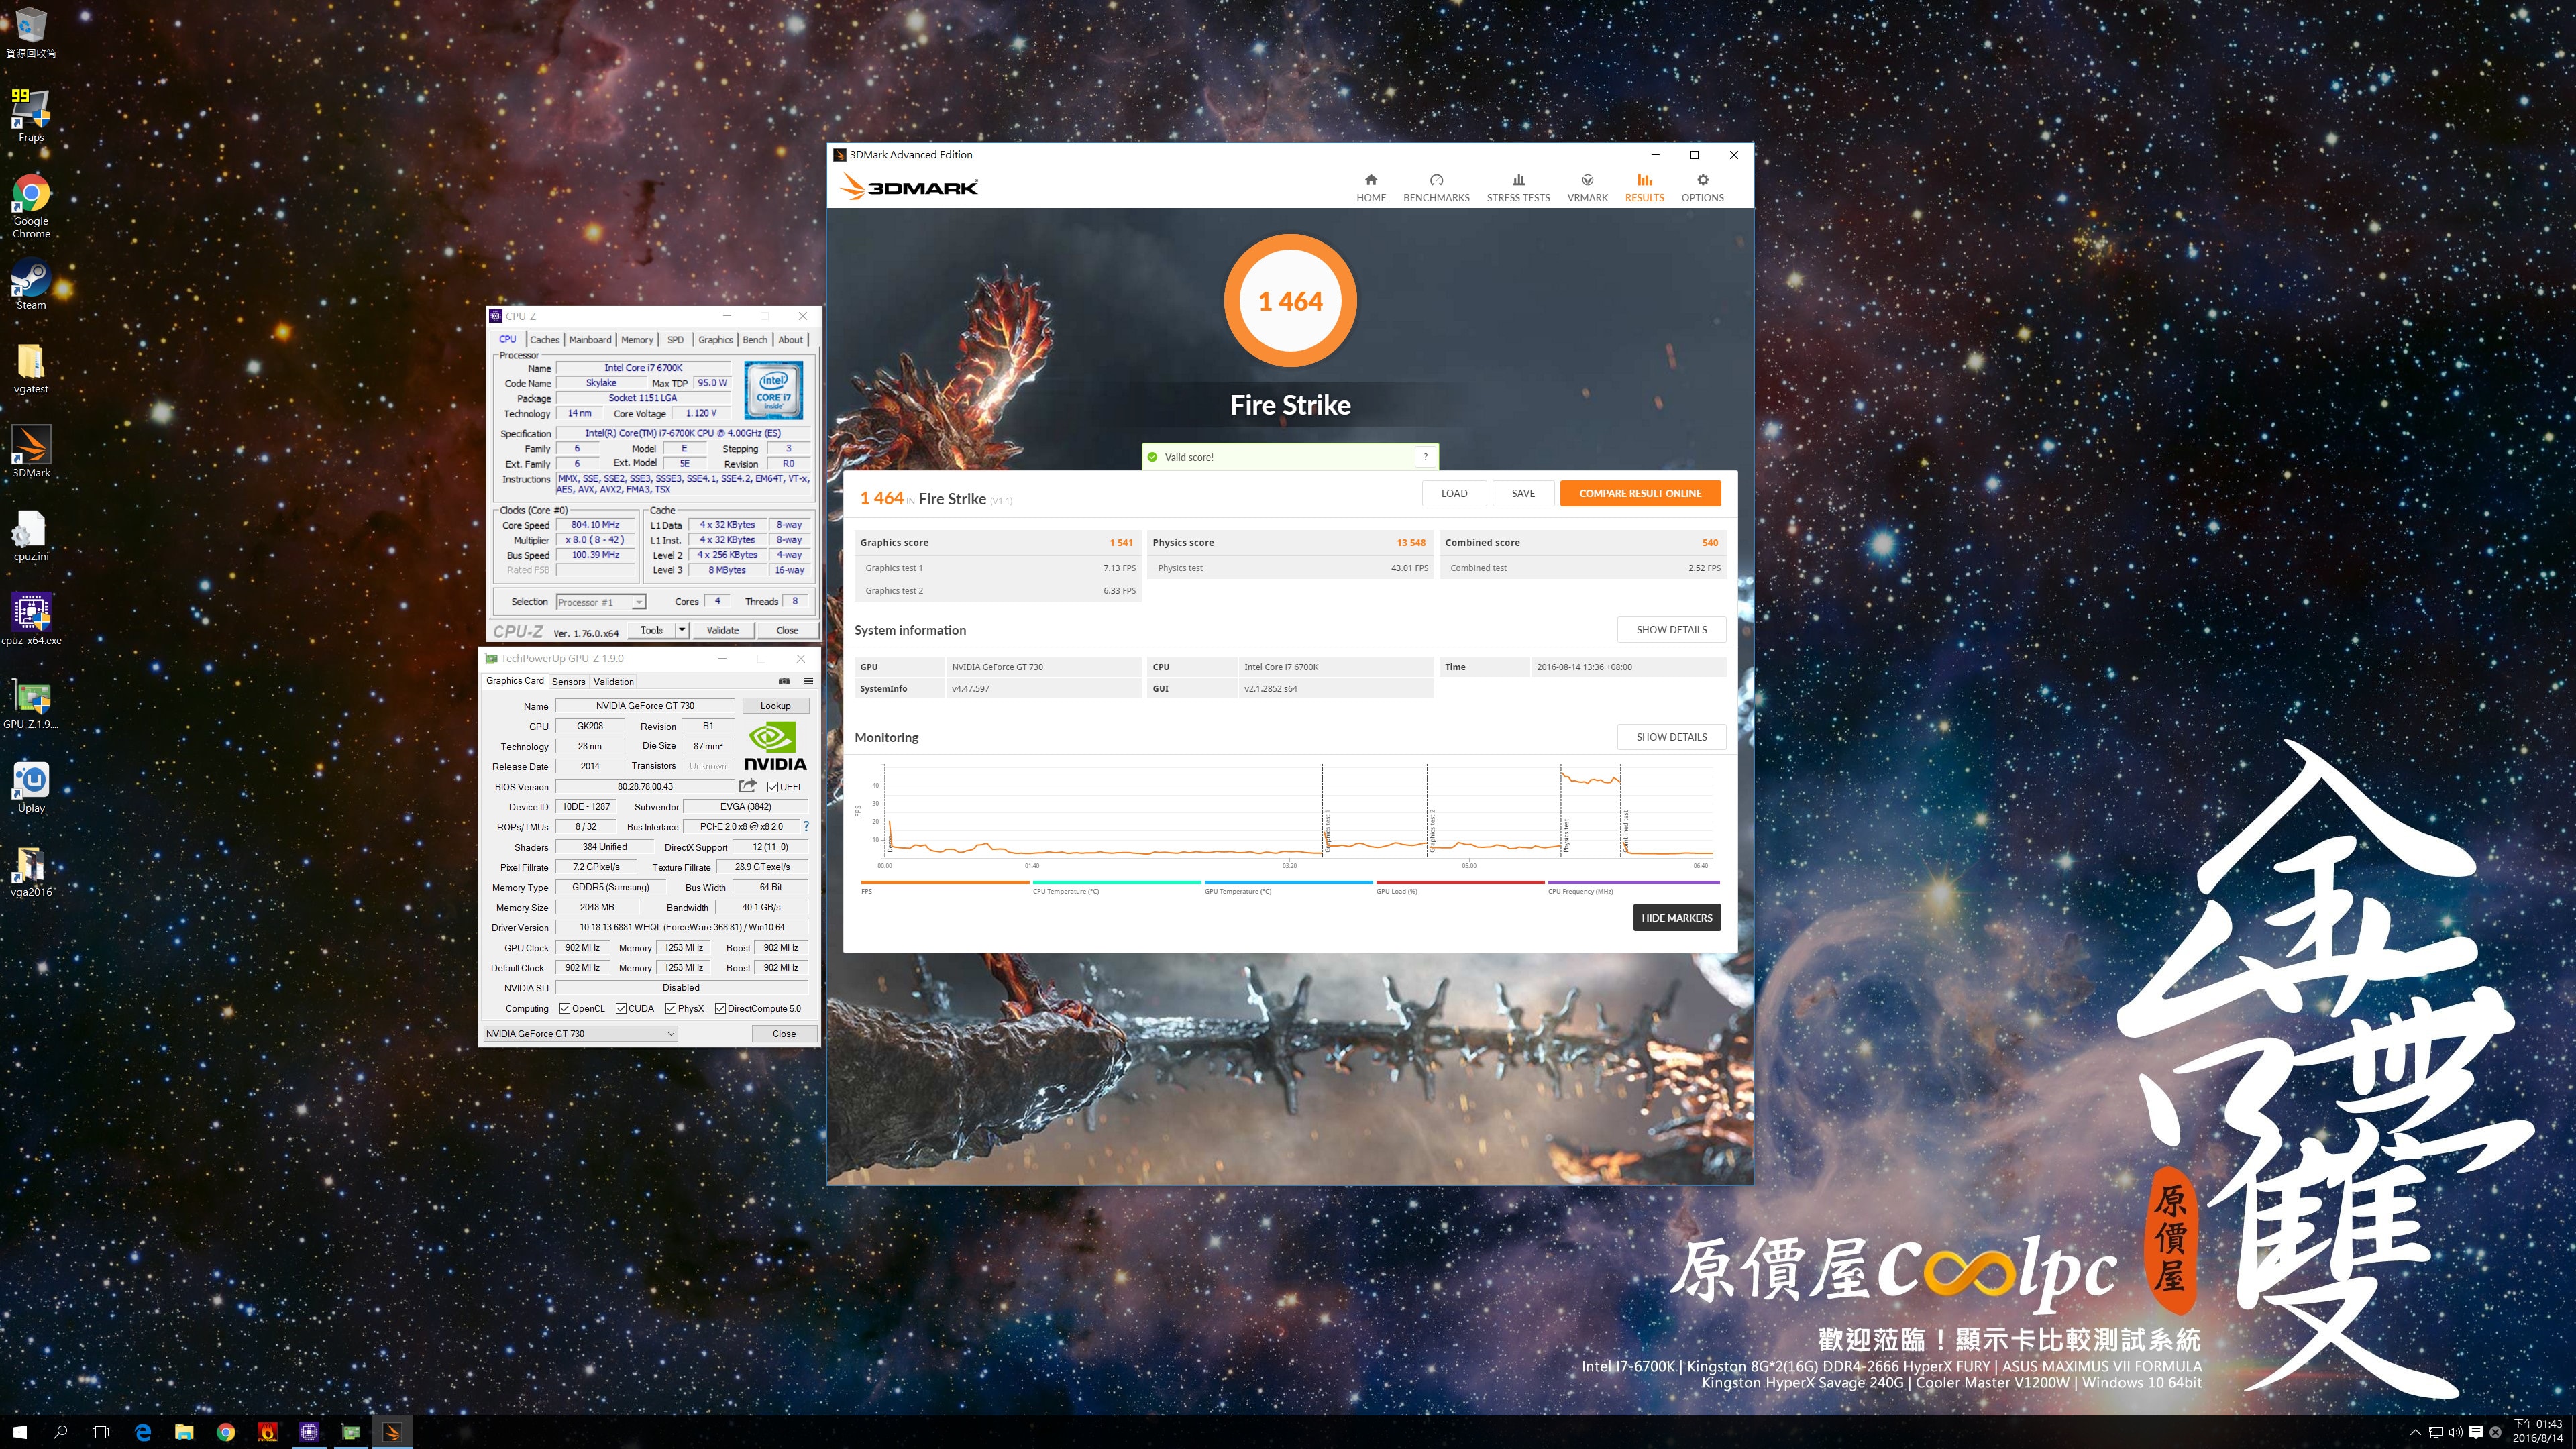This screenshot has width=2576, height=1449.
Task: Select the Steam desktop icon
Action: [31, 284]
